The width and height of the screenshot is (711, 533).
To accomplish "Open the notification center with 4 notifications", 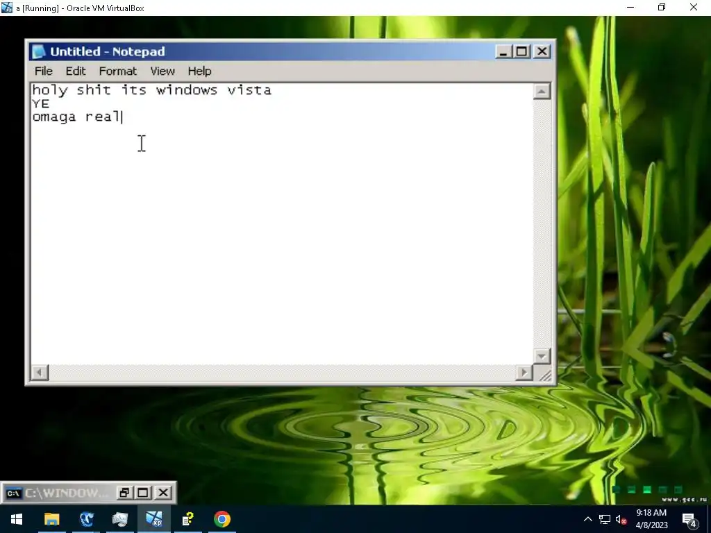I will (x=689, y=520).
